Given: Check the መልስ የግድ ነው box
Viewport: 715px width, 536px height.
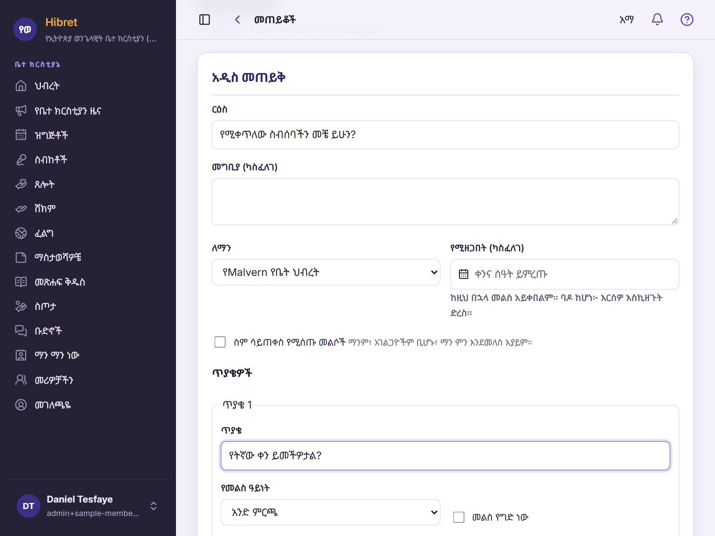Looking at the screenshot, I should click(x=459, y=517).
